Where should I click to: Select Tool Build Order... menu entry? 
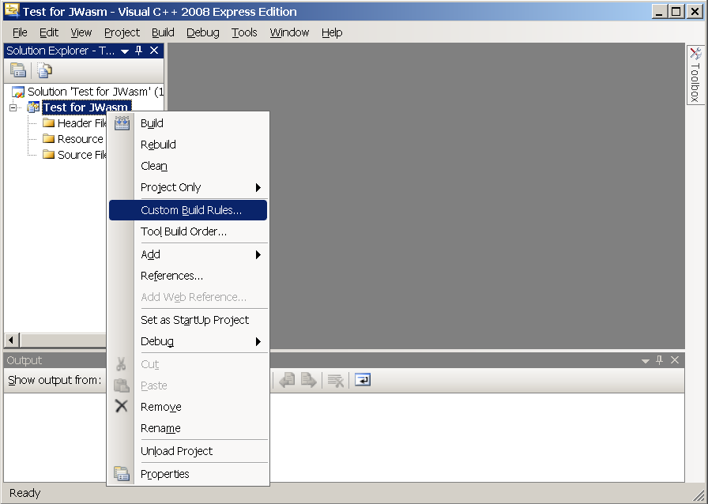click(188, 231)
